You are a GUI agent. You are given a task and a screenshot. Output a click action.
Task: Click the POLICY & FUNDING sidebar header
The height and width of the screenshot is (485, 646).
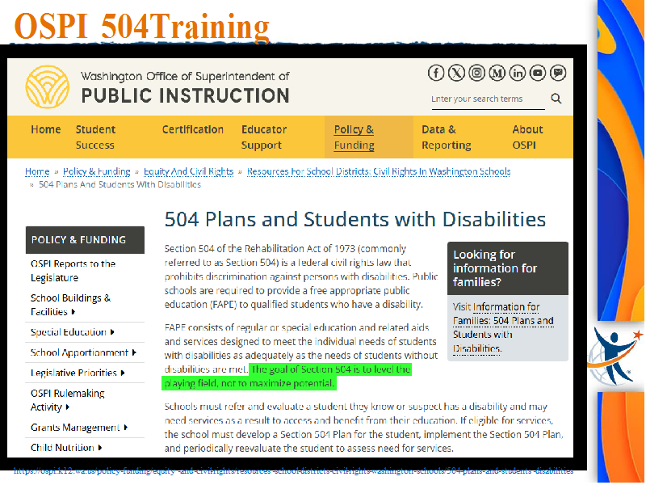(85, 240)
